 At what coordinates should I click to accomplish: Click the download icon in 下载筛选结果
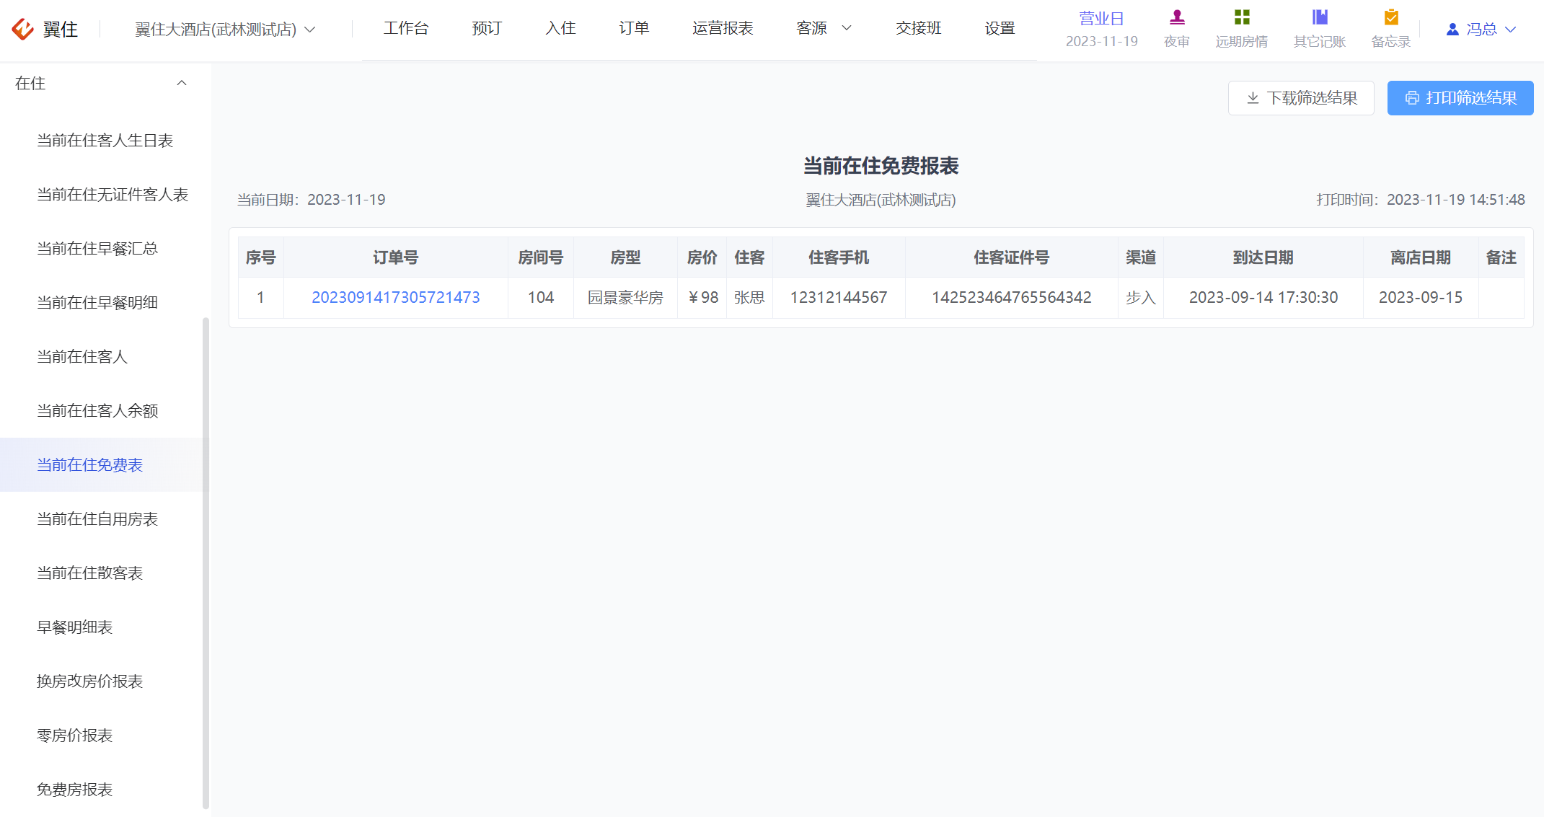[1253, 98]
